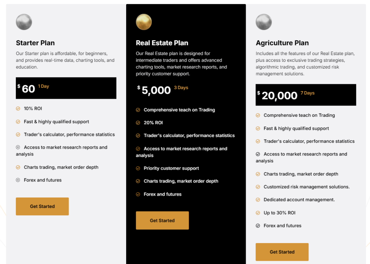Click the Starter Plan silver coin icon
The width and height of the screenshot is (370, 264).
[24, 22]
